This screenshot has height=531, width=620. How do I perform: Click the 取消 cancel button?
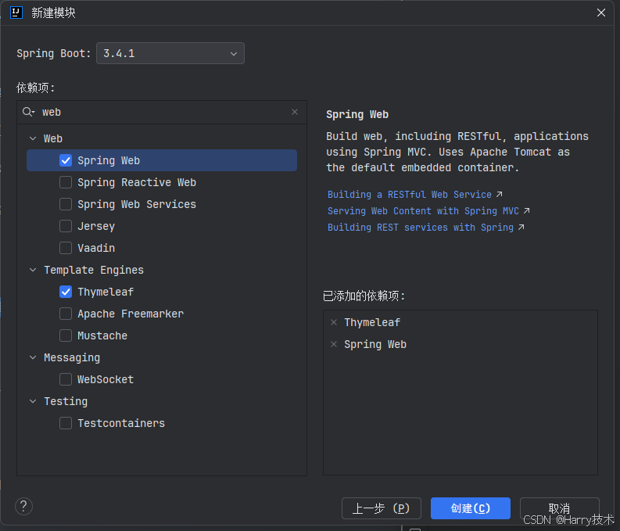560,508
